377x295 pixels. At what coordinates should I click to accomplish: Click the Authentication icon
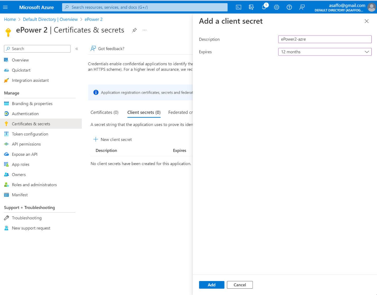6,114
